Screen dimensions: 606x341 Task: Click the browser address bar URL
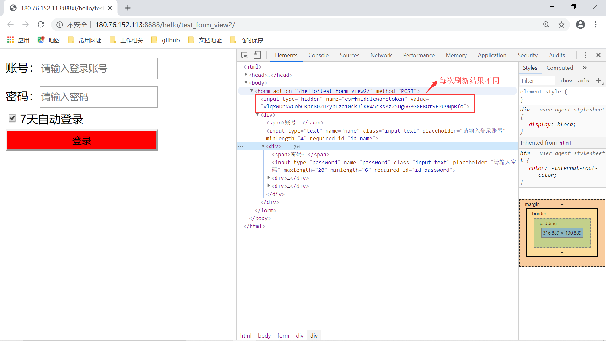pos(165,25)
